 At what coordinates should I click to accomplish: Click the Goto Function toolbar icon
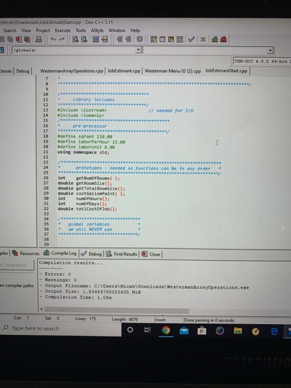[96, 39]
